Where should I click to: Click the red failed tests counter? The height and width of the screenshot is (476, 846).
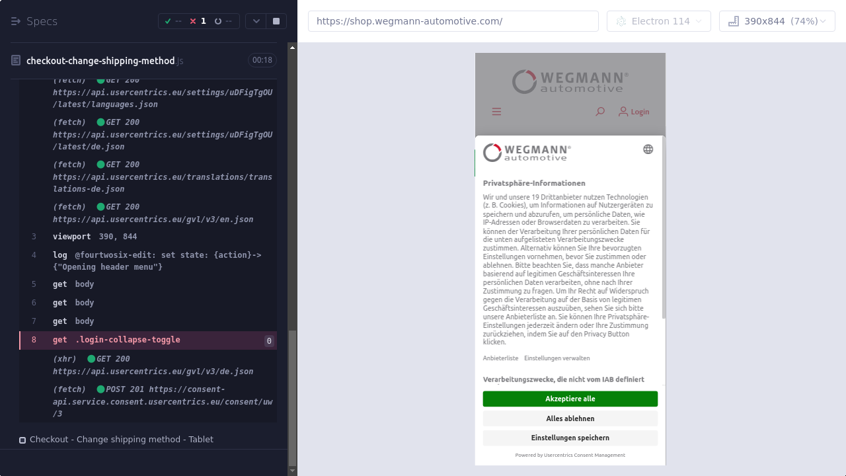tap(198, 21)
